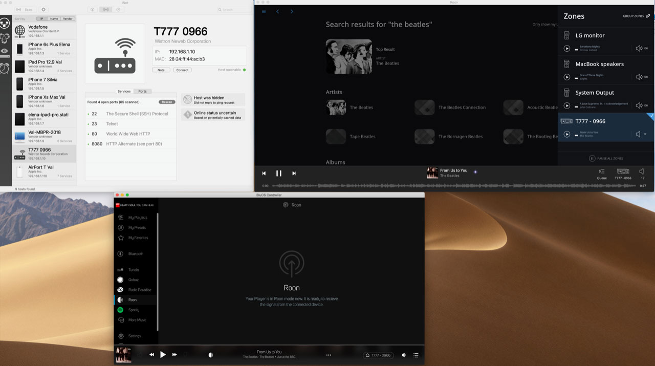Screen dimensions: 655x366
Task: Open iNet settings gear in toolbar
Action: pos(43,10)
